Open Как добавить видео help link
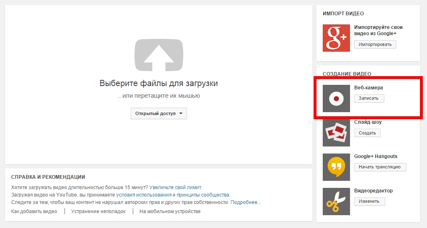427x228 pixels. coord(34,211)
